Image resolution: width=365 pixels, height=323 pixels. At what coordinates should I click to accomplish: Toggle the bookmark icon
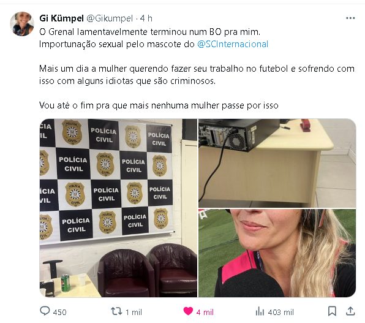tap(332, 311)
